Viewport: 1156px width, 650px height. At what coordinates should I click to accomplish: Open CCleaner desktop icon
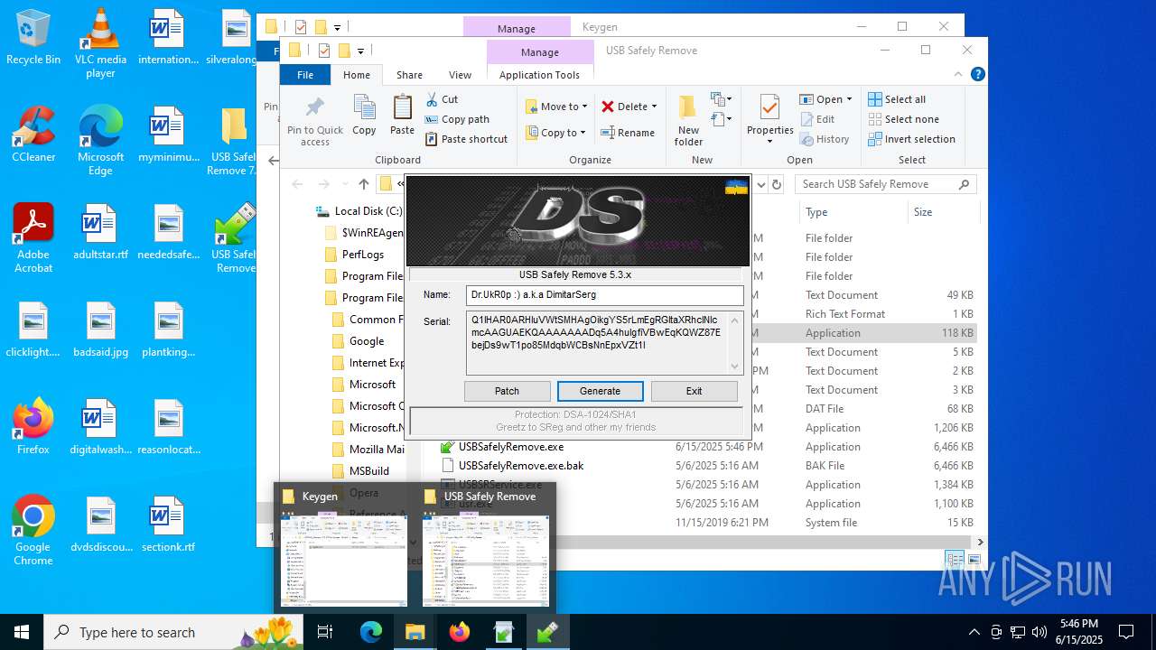click(x=33, y=134)
